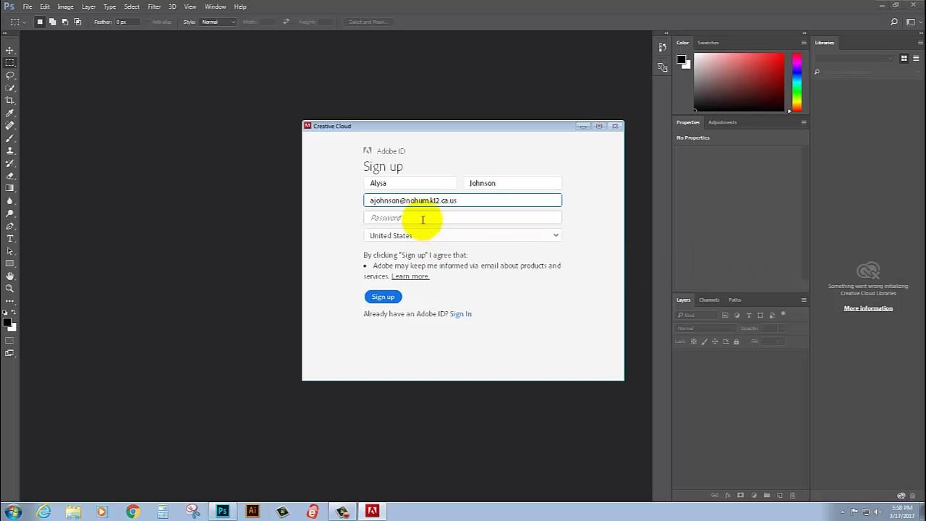This screenshot has height=521, width=926.
Task: Open Google Chrome from the taskbar
Action: 132,512
